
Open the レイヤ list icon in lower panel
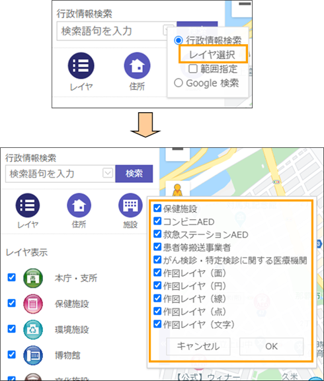(x=28, y=205)
